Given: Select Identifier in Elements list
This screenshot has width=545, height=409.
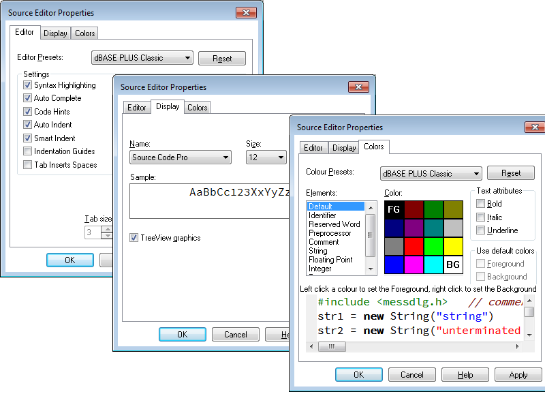Looking at the screenshot, I should point(335,215).
